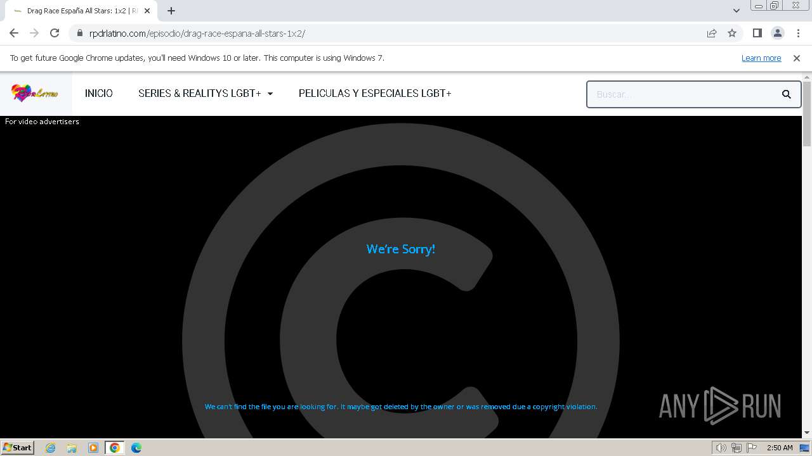The height and width of the screenshot is (456, 812).
Task: Select the Chrome taskbar button
Action: 115,448
